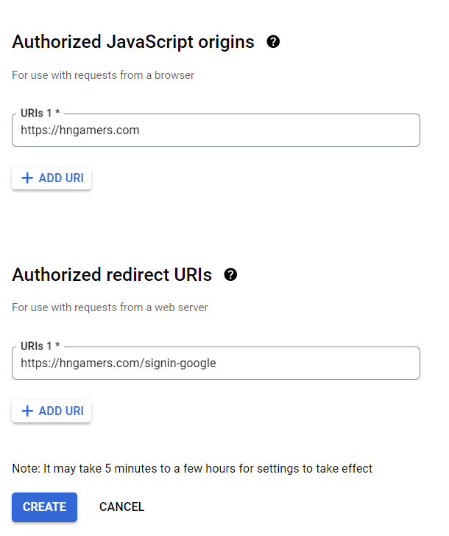449x536 pixels.
Task: Click help icon beside Authorized JavaScript origins
Action: point(273,42)
